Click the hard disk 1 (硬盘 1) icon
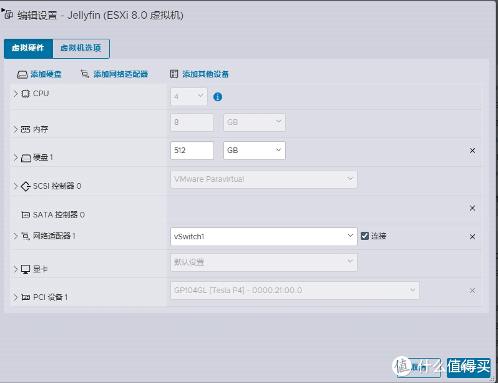Image resolution: width=498 pixels, height=383 pixels. click(x=26, y=158)
